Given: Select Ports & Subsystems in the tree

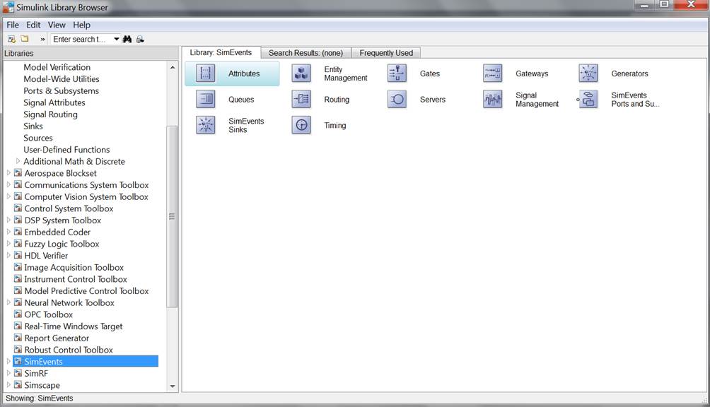Looking at the screenshot, I should click(61, 90).
